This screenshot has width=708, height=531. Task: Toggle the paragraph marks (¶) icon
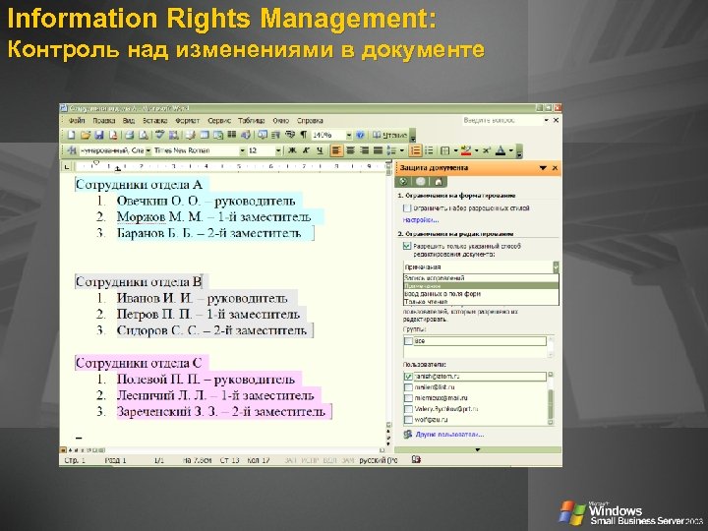tap(304, 135)
